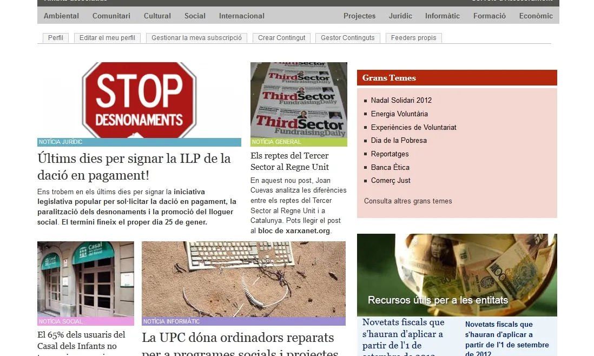Open the Comunitari section
594x356 pixels.
111,16
